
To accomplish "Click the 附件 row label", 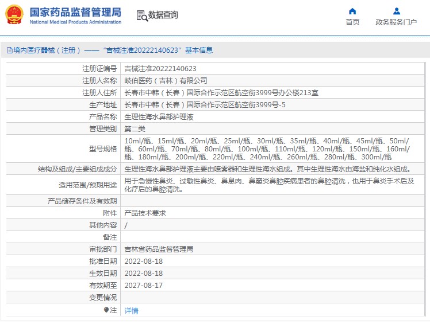I will pyautogui.click(x=110, y=213).
